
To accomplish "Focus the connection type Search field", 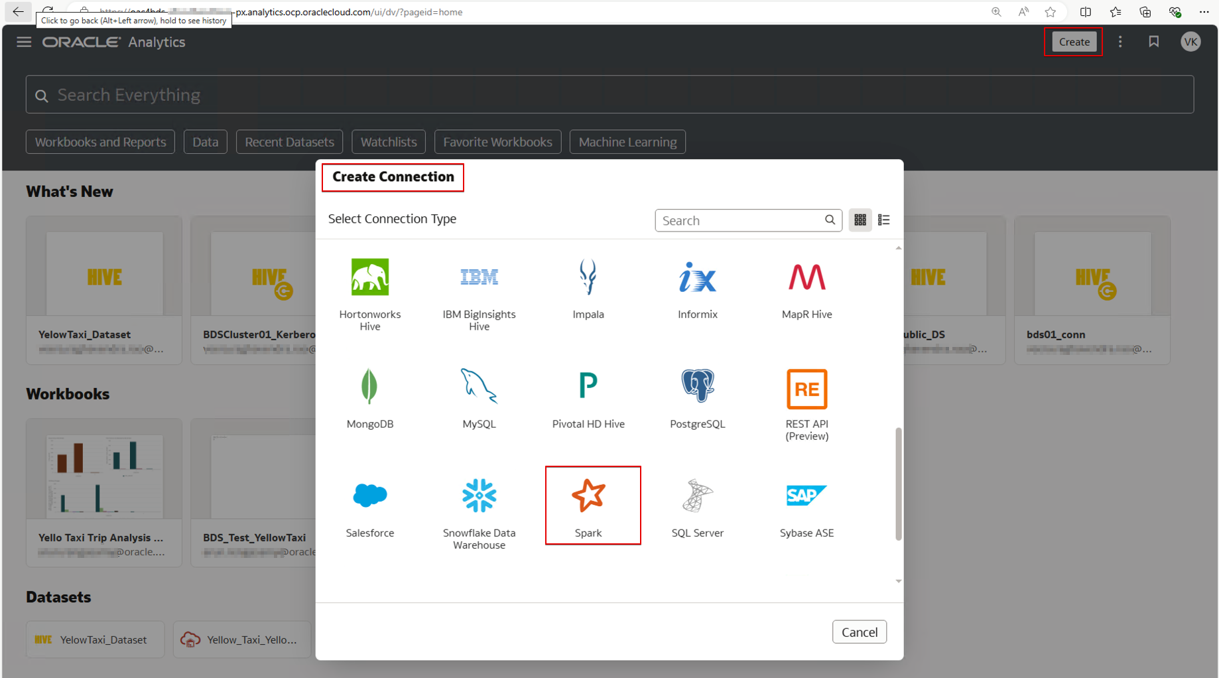I will point(739,220).
